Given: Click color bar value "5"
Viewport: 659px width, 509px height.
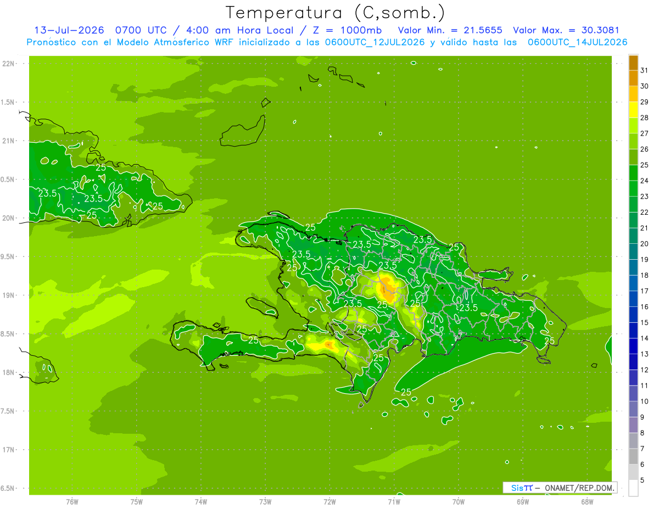Looking at the screenshot, I should [x=643, y=480].
